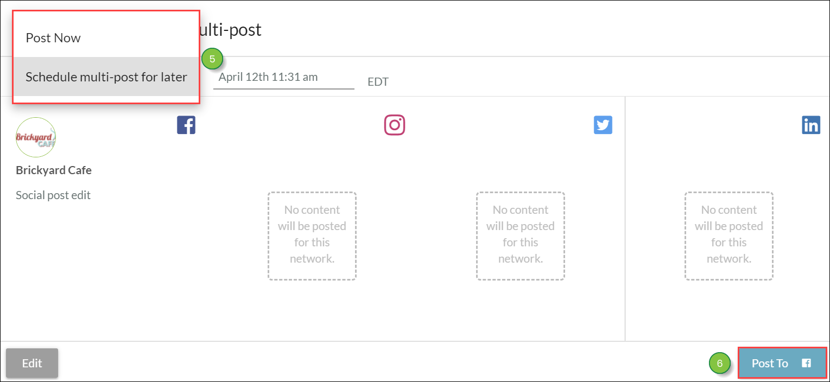Click the Facebook icon inside Post To button
This screenshot has height=382, width=830.
coord(807,364)
